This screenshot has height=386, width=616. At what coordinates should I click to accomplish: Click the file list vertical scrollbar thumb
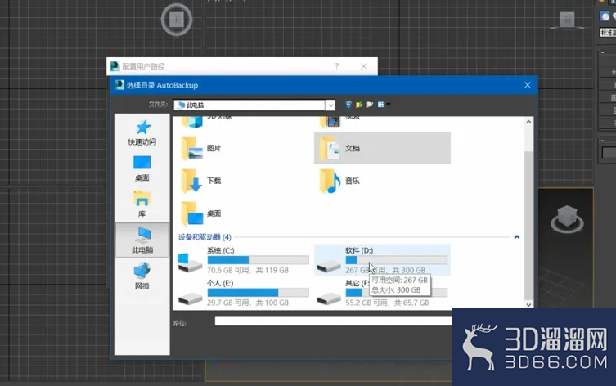click(x=528, y=225)
